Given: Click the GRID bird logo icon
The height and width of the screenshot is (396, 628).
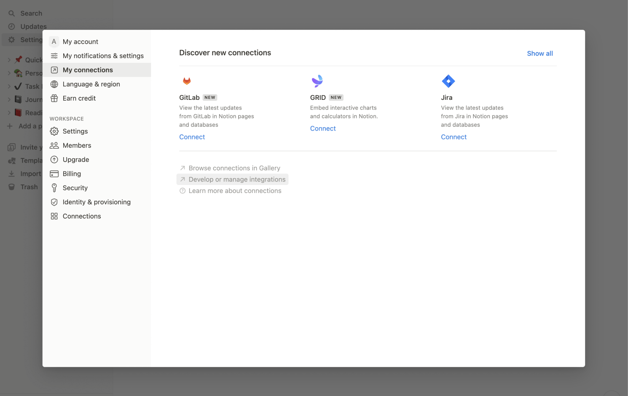Looking at the screenshot, I should click(x=317, y=81).
